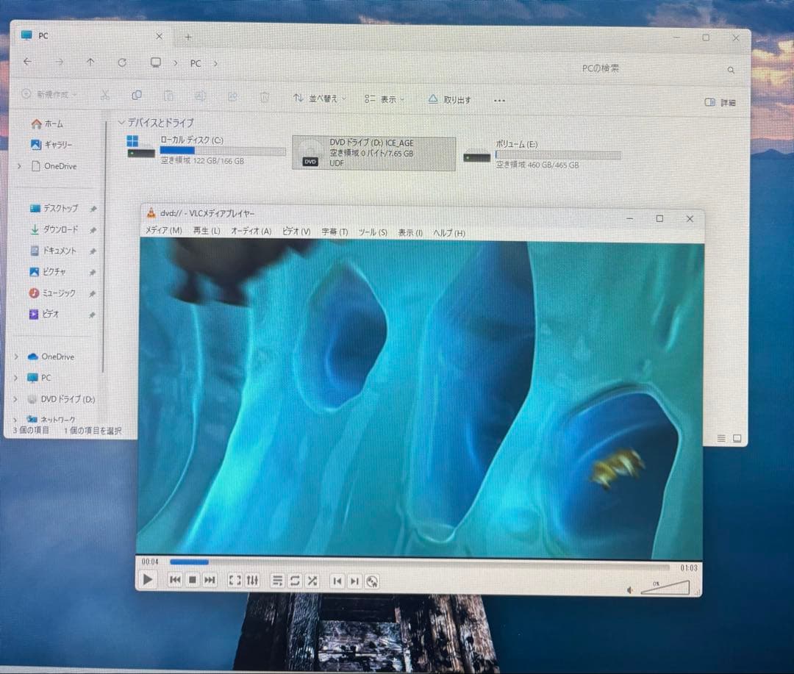This screenshot has width=794, height=674.
Task: Open ミュージック in quick access
Action: (52, 293)
